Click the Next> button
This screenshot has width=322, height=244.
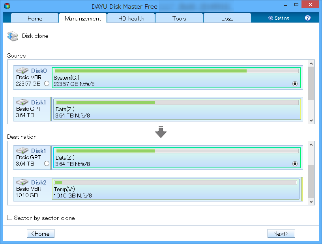[281, 233]
